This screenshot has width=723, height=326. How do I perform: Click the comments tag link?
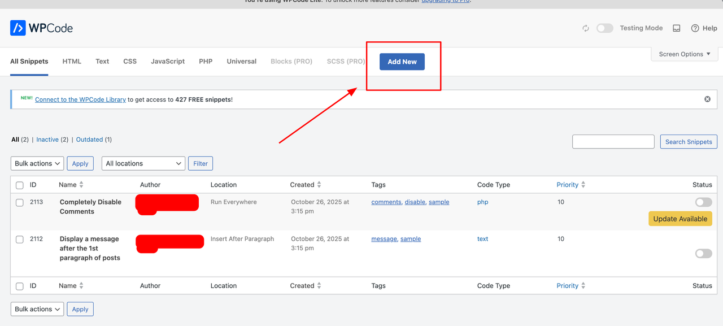pyautogui.click(x=386, y=202)
